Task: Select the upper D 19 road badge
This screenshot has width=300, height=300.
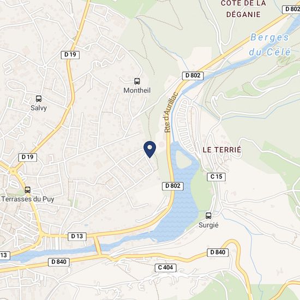Action: (x=70, y=55)
